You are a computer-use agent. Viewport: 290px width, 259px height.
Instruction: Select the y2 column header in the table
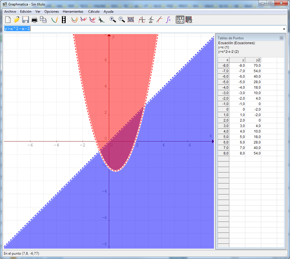pyautogui.click(x=253, y=60)
